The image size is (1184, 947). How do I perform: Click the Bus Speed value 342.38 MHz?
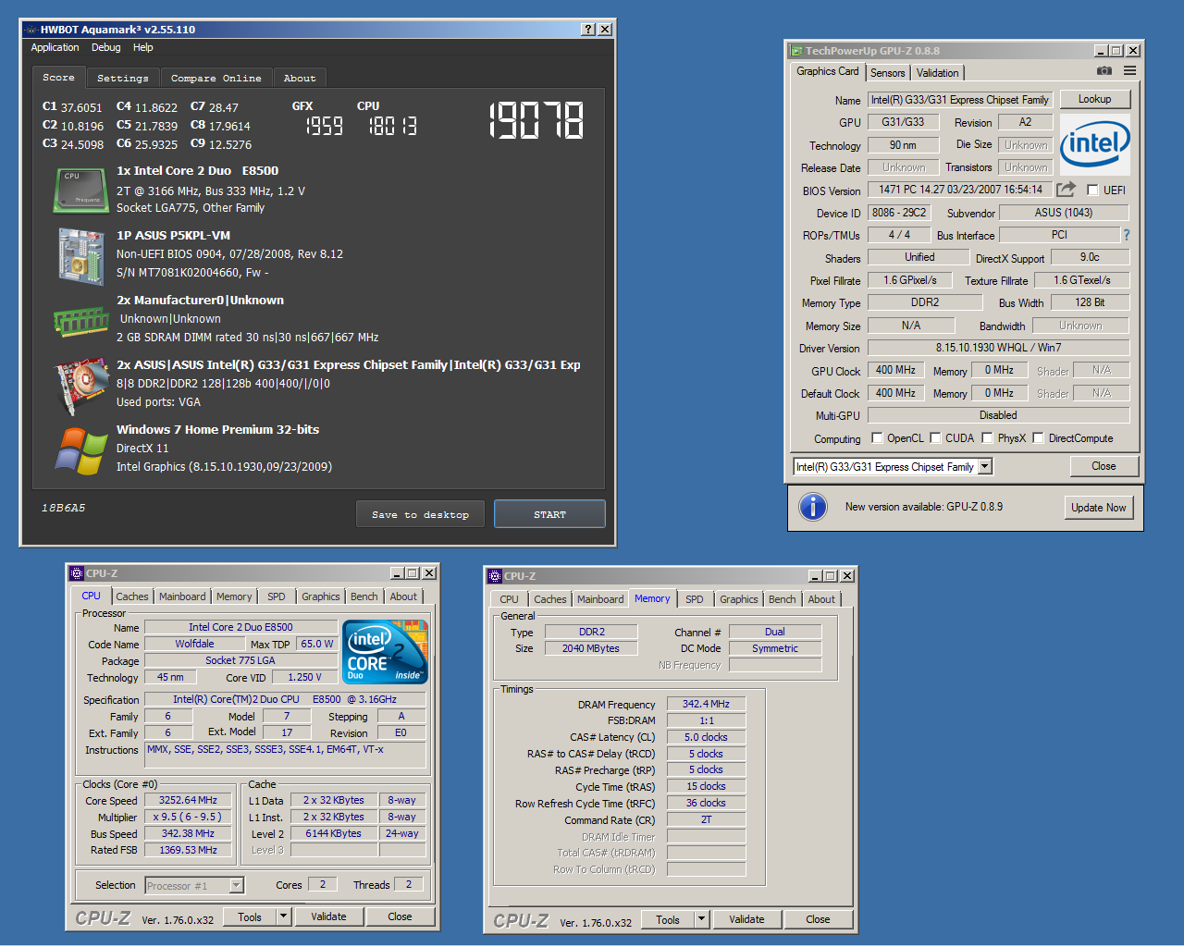click(x=188, y=834)
